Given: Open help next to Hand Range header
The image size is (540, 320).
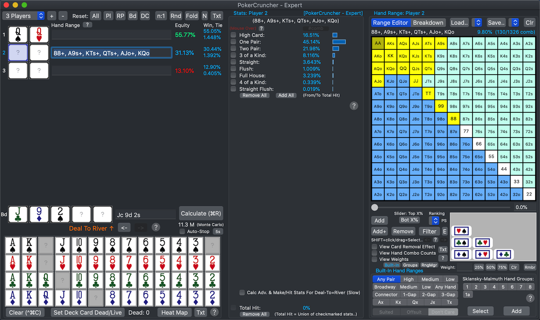Looking at the screenshot, I should (88, 25).
